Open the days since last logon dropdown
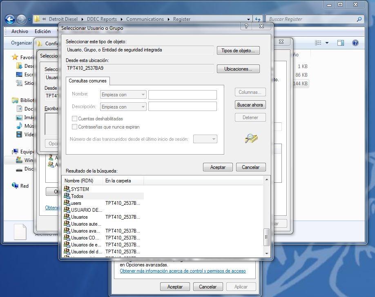 pos(205,139)
